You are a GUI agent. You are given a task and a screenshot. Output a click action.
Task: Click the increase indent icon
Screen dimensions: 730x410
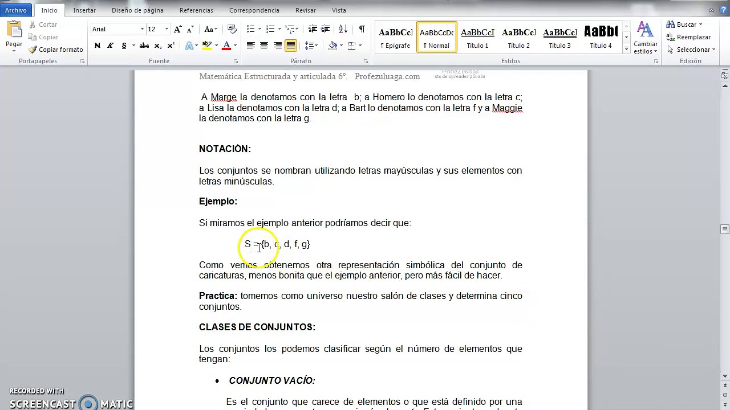tap(326, 29)
